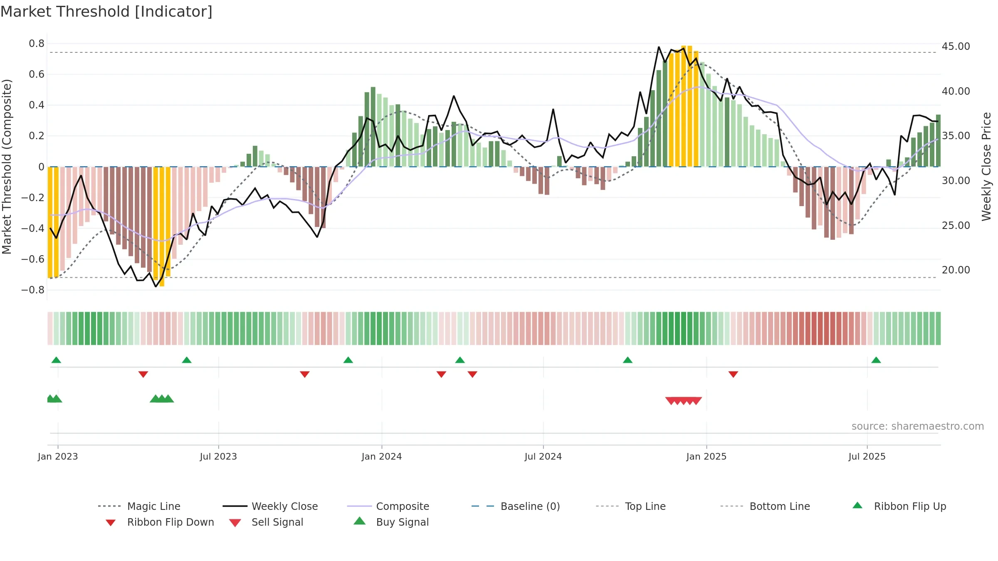This screenshot has height=561, width=998.
Task: Toggle the Composite legend entry
Action: tap(388, 506)
